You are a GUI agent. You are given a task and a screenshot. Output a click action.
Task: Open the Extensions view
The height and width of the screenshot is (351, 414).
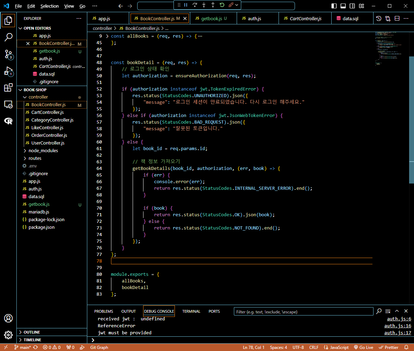click(x=8, y=88)
